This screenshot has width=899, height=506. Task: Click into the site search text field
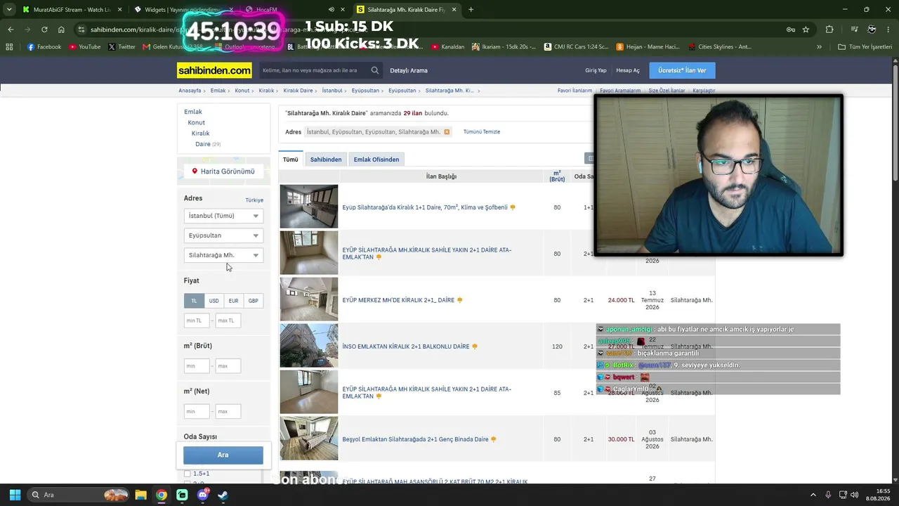313,70
